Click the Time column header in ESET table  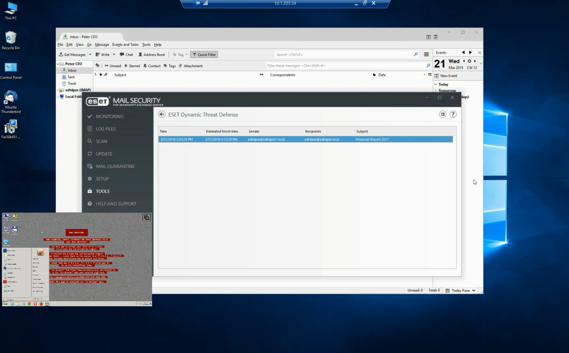163,132
